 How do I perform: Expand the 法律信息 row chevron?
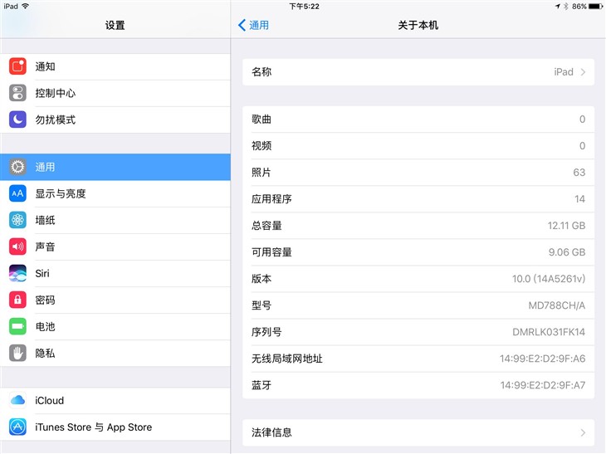[583, 432]
